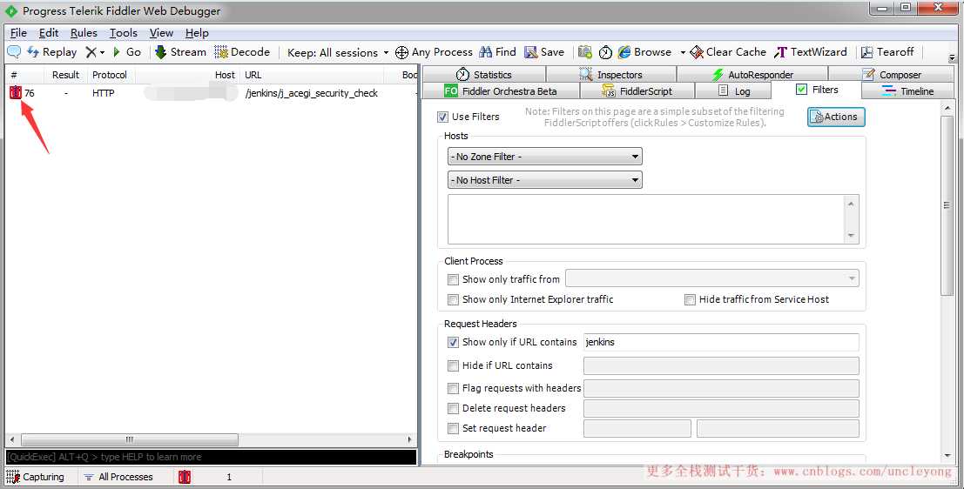
Task: Click the Hosts text area scroll-down arrow
Action: pyautogui.click(x=851, y=235)
